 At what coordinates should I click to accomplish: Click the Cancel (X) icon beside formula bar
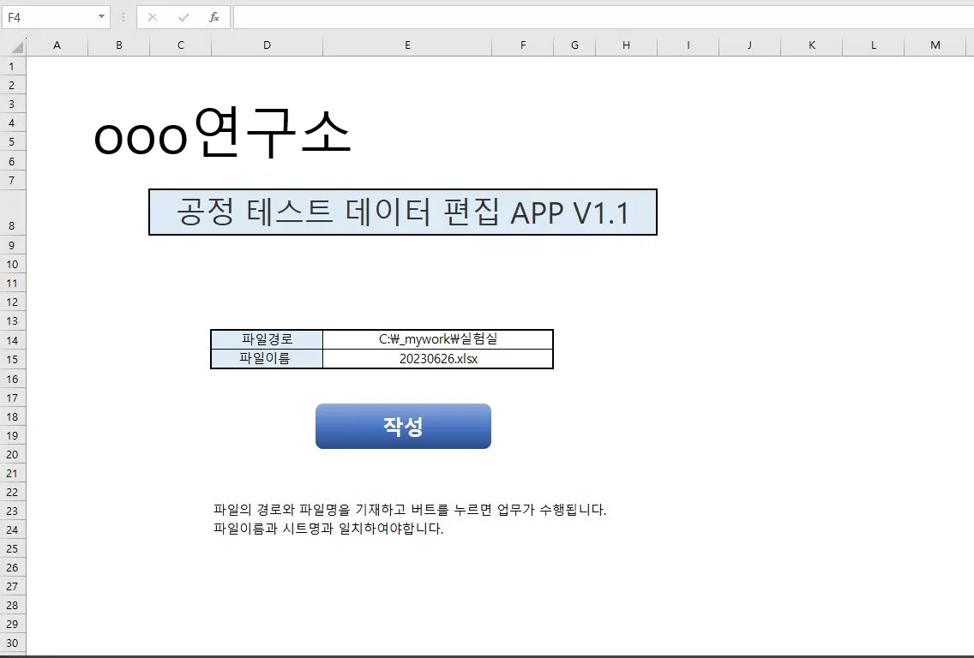[x=152, y=16]
